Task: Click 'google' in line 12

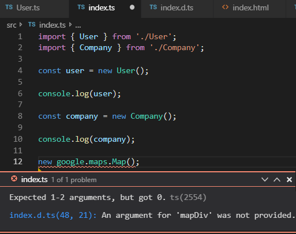Action: pyautogui.click(x=70, y=162)
